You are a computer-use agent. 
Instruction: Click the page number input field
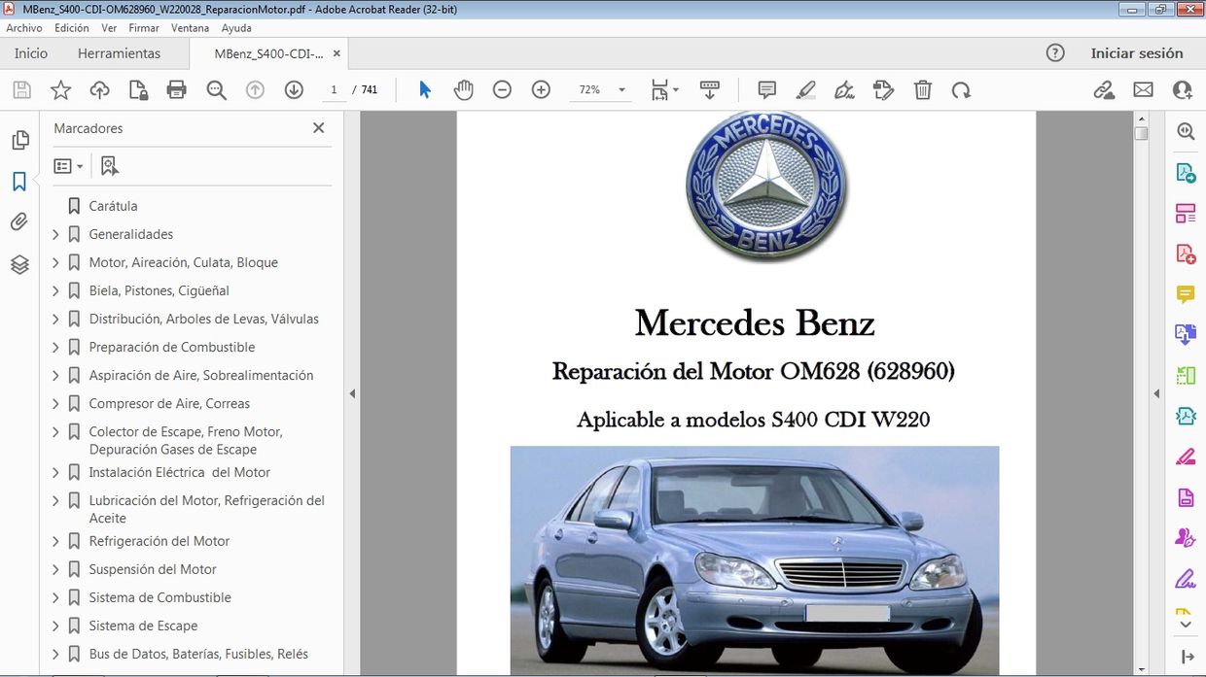[335, 89]
